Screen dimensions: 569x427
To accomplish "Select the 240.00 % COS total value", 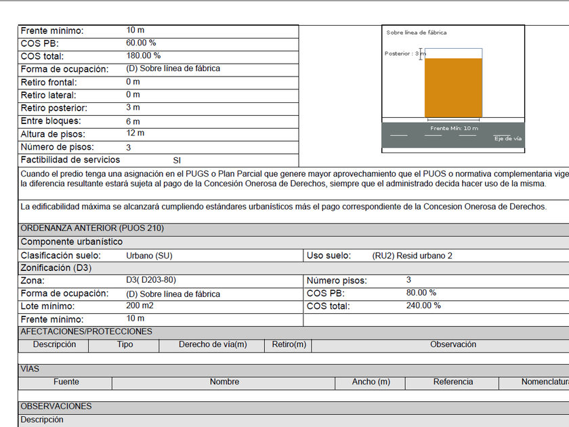I will point(423,306).
